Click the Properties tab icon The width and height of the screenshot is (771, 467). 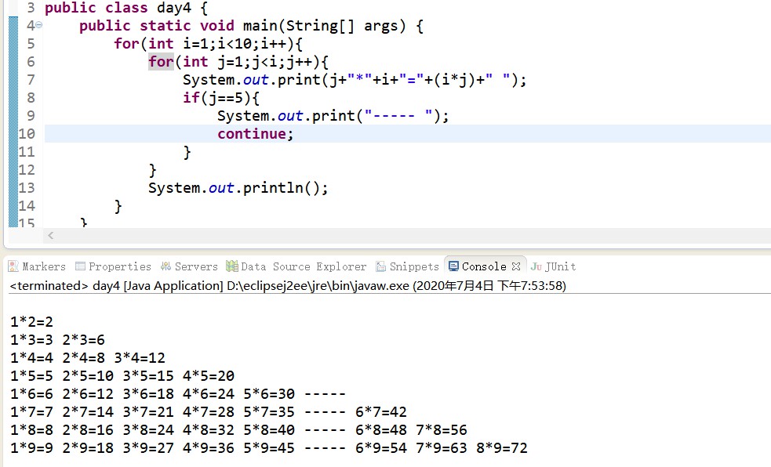click(80, 266)
